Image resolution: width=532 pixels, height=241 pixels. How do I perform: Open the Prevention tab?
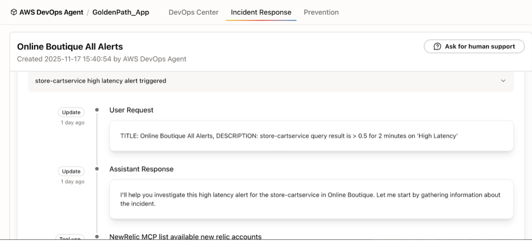(321, 12)
